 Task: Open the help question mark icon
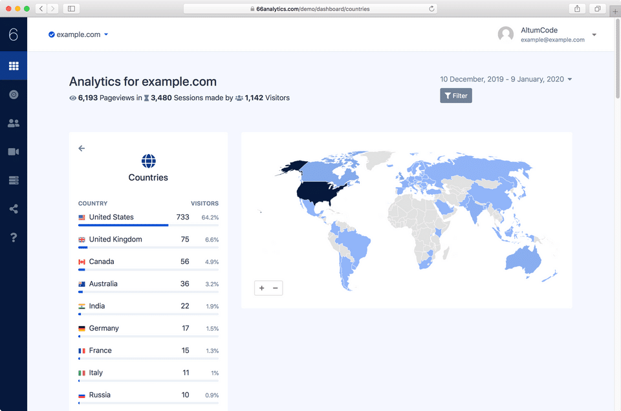click(x=14, y=238)
